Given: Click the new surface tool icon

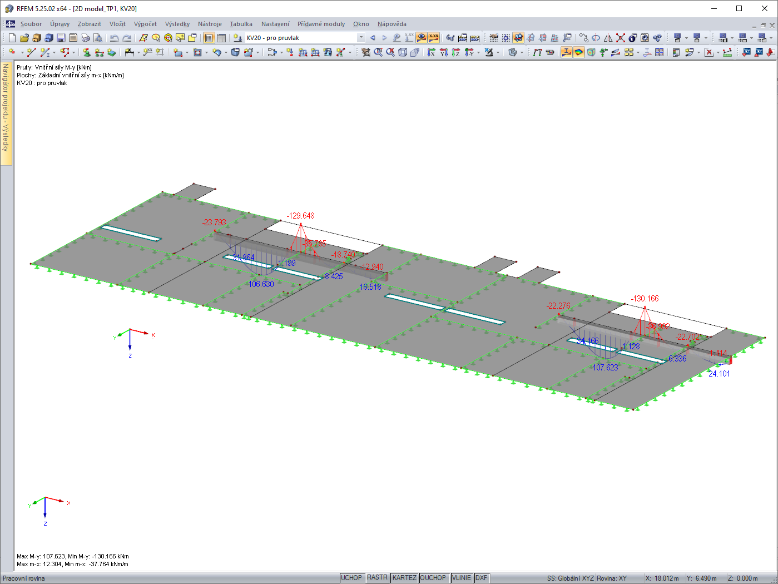Looking at the screenshot, I should tap(178, 52).
